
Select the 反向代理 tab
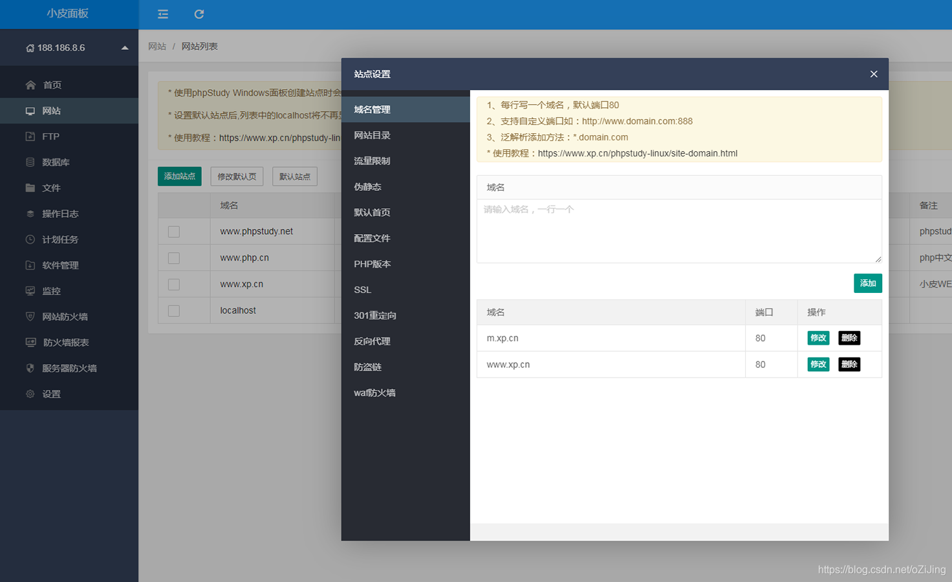pos(406,341)
